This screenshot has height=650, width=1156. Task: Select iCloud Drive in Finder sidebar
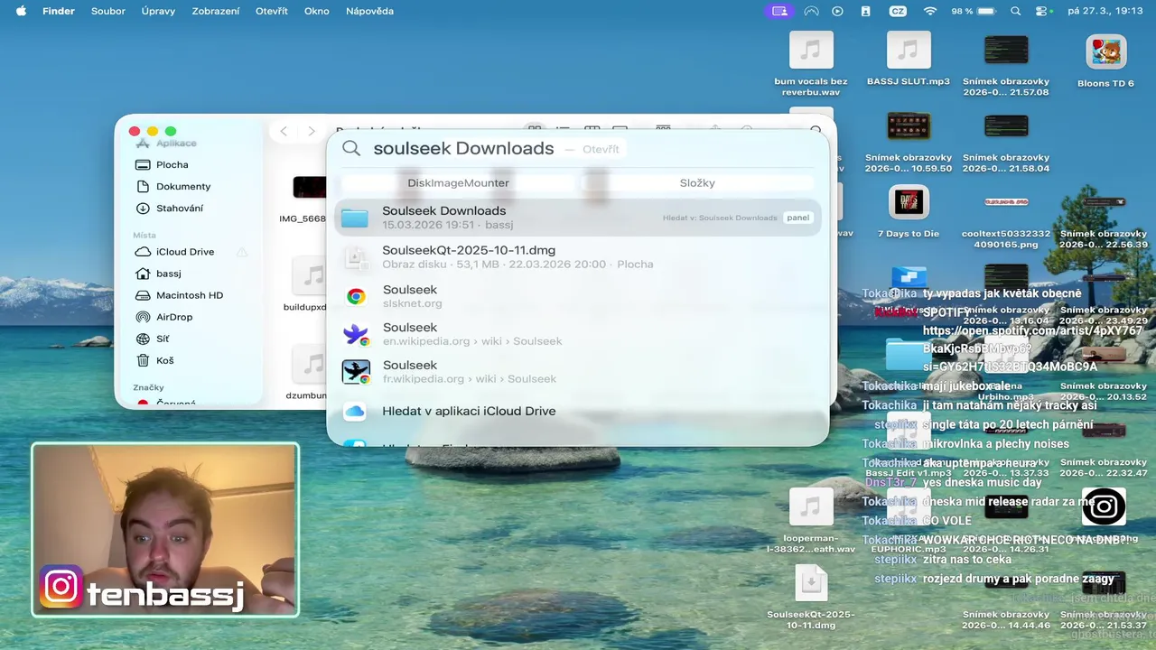(184, 252)
